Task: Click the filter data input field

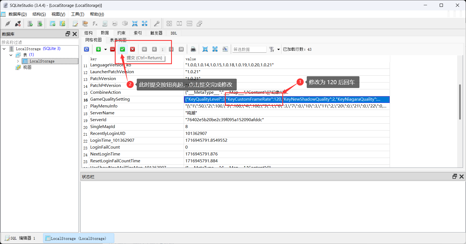Action: tap(249, 49)
